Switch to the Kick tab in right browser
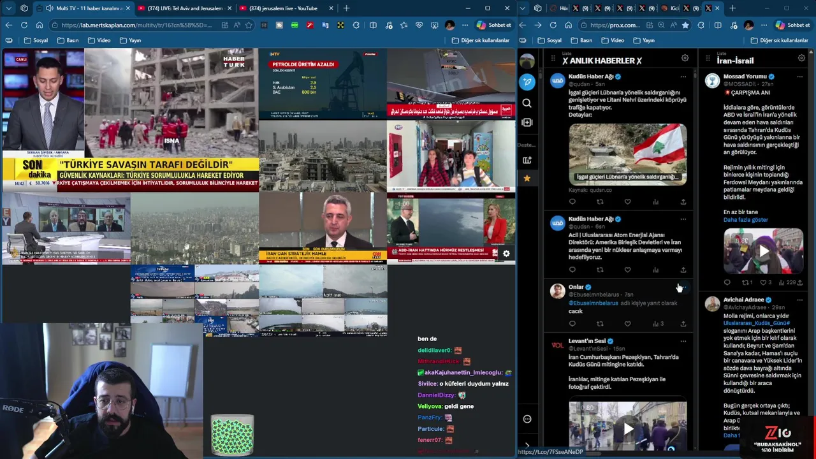Viewport: 816px width, 459px height. click(669, 8)
